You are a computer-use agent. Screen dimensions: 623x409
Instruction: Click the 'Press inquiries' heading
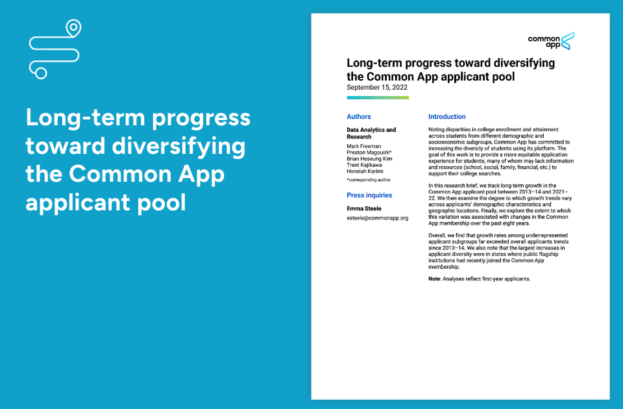point(369,195)
